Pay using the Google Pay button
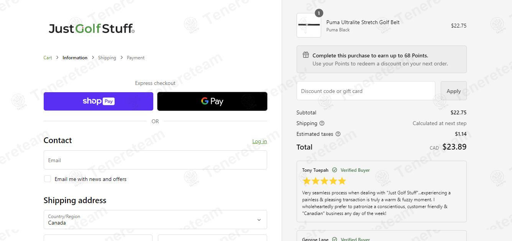The width and height of the screenshot is (512, 241). (x=212, y=101)
